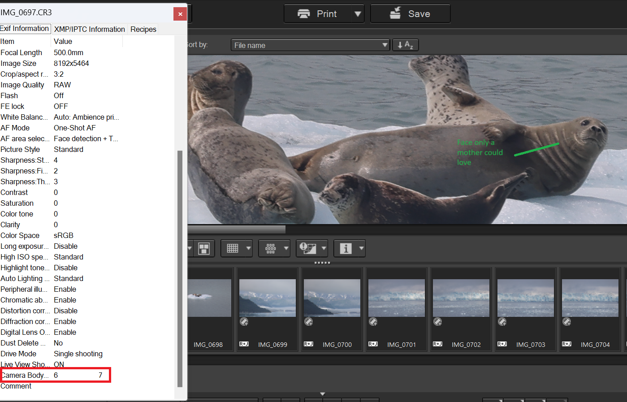
Task: Open the Print options dropdown arrow
Action: 358,14
